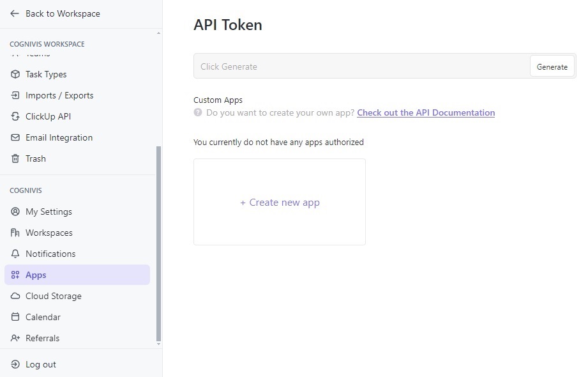The width and height of the screenshot is (588, 377).
Task: Click the Imports / Exports arrow icon
Action: tap(15, 95)
